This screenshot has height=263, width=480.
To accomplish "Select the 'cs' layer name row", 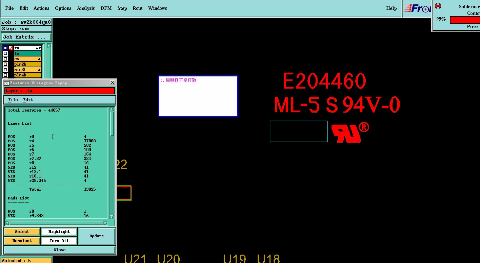I will [x=27, y=59].
